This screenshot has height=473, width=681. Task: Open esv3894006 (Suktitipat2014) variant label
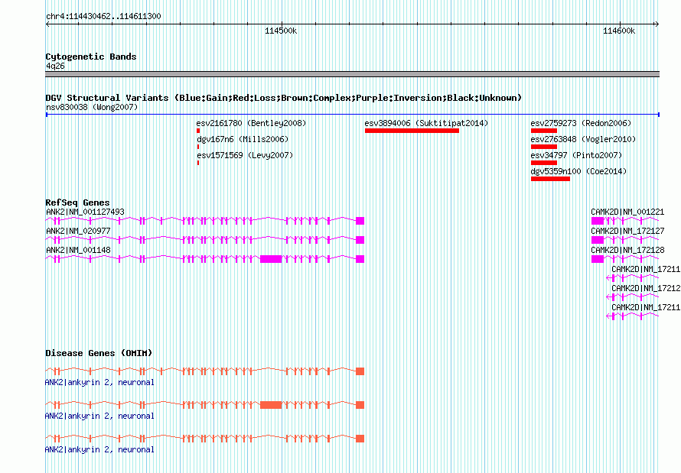[426, 123]
